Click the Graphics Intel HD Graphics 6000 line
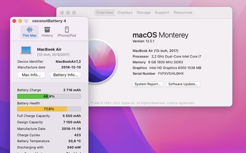Screen dimensions: 246x153 click(x=167, y=68)
